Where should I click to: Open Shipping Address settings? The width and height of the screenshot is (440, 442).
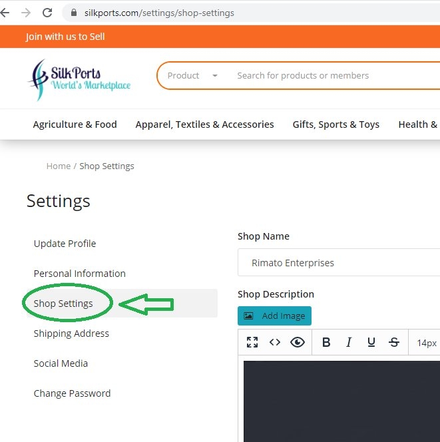(71, 333)
